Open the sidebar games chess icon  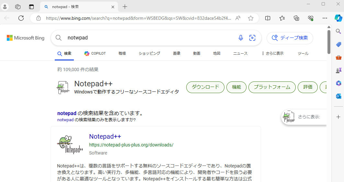tap(338, 70)
